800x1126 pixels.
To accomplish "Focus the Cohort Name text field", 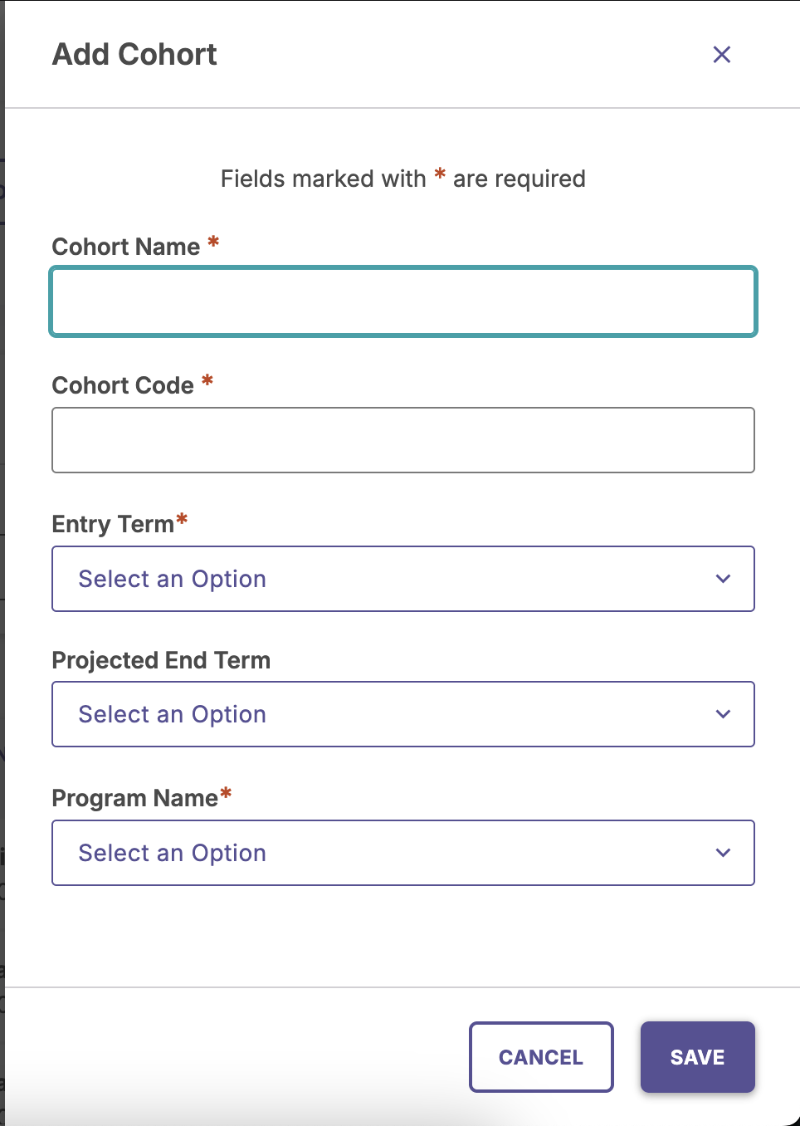I will tap(403, 301).
